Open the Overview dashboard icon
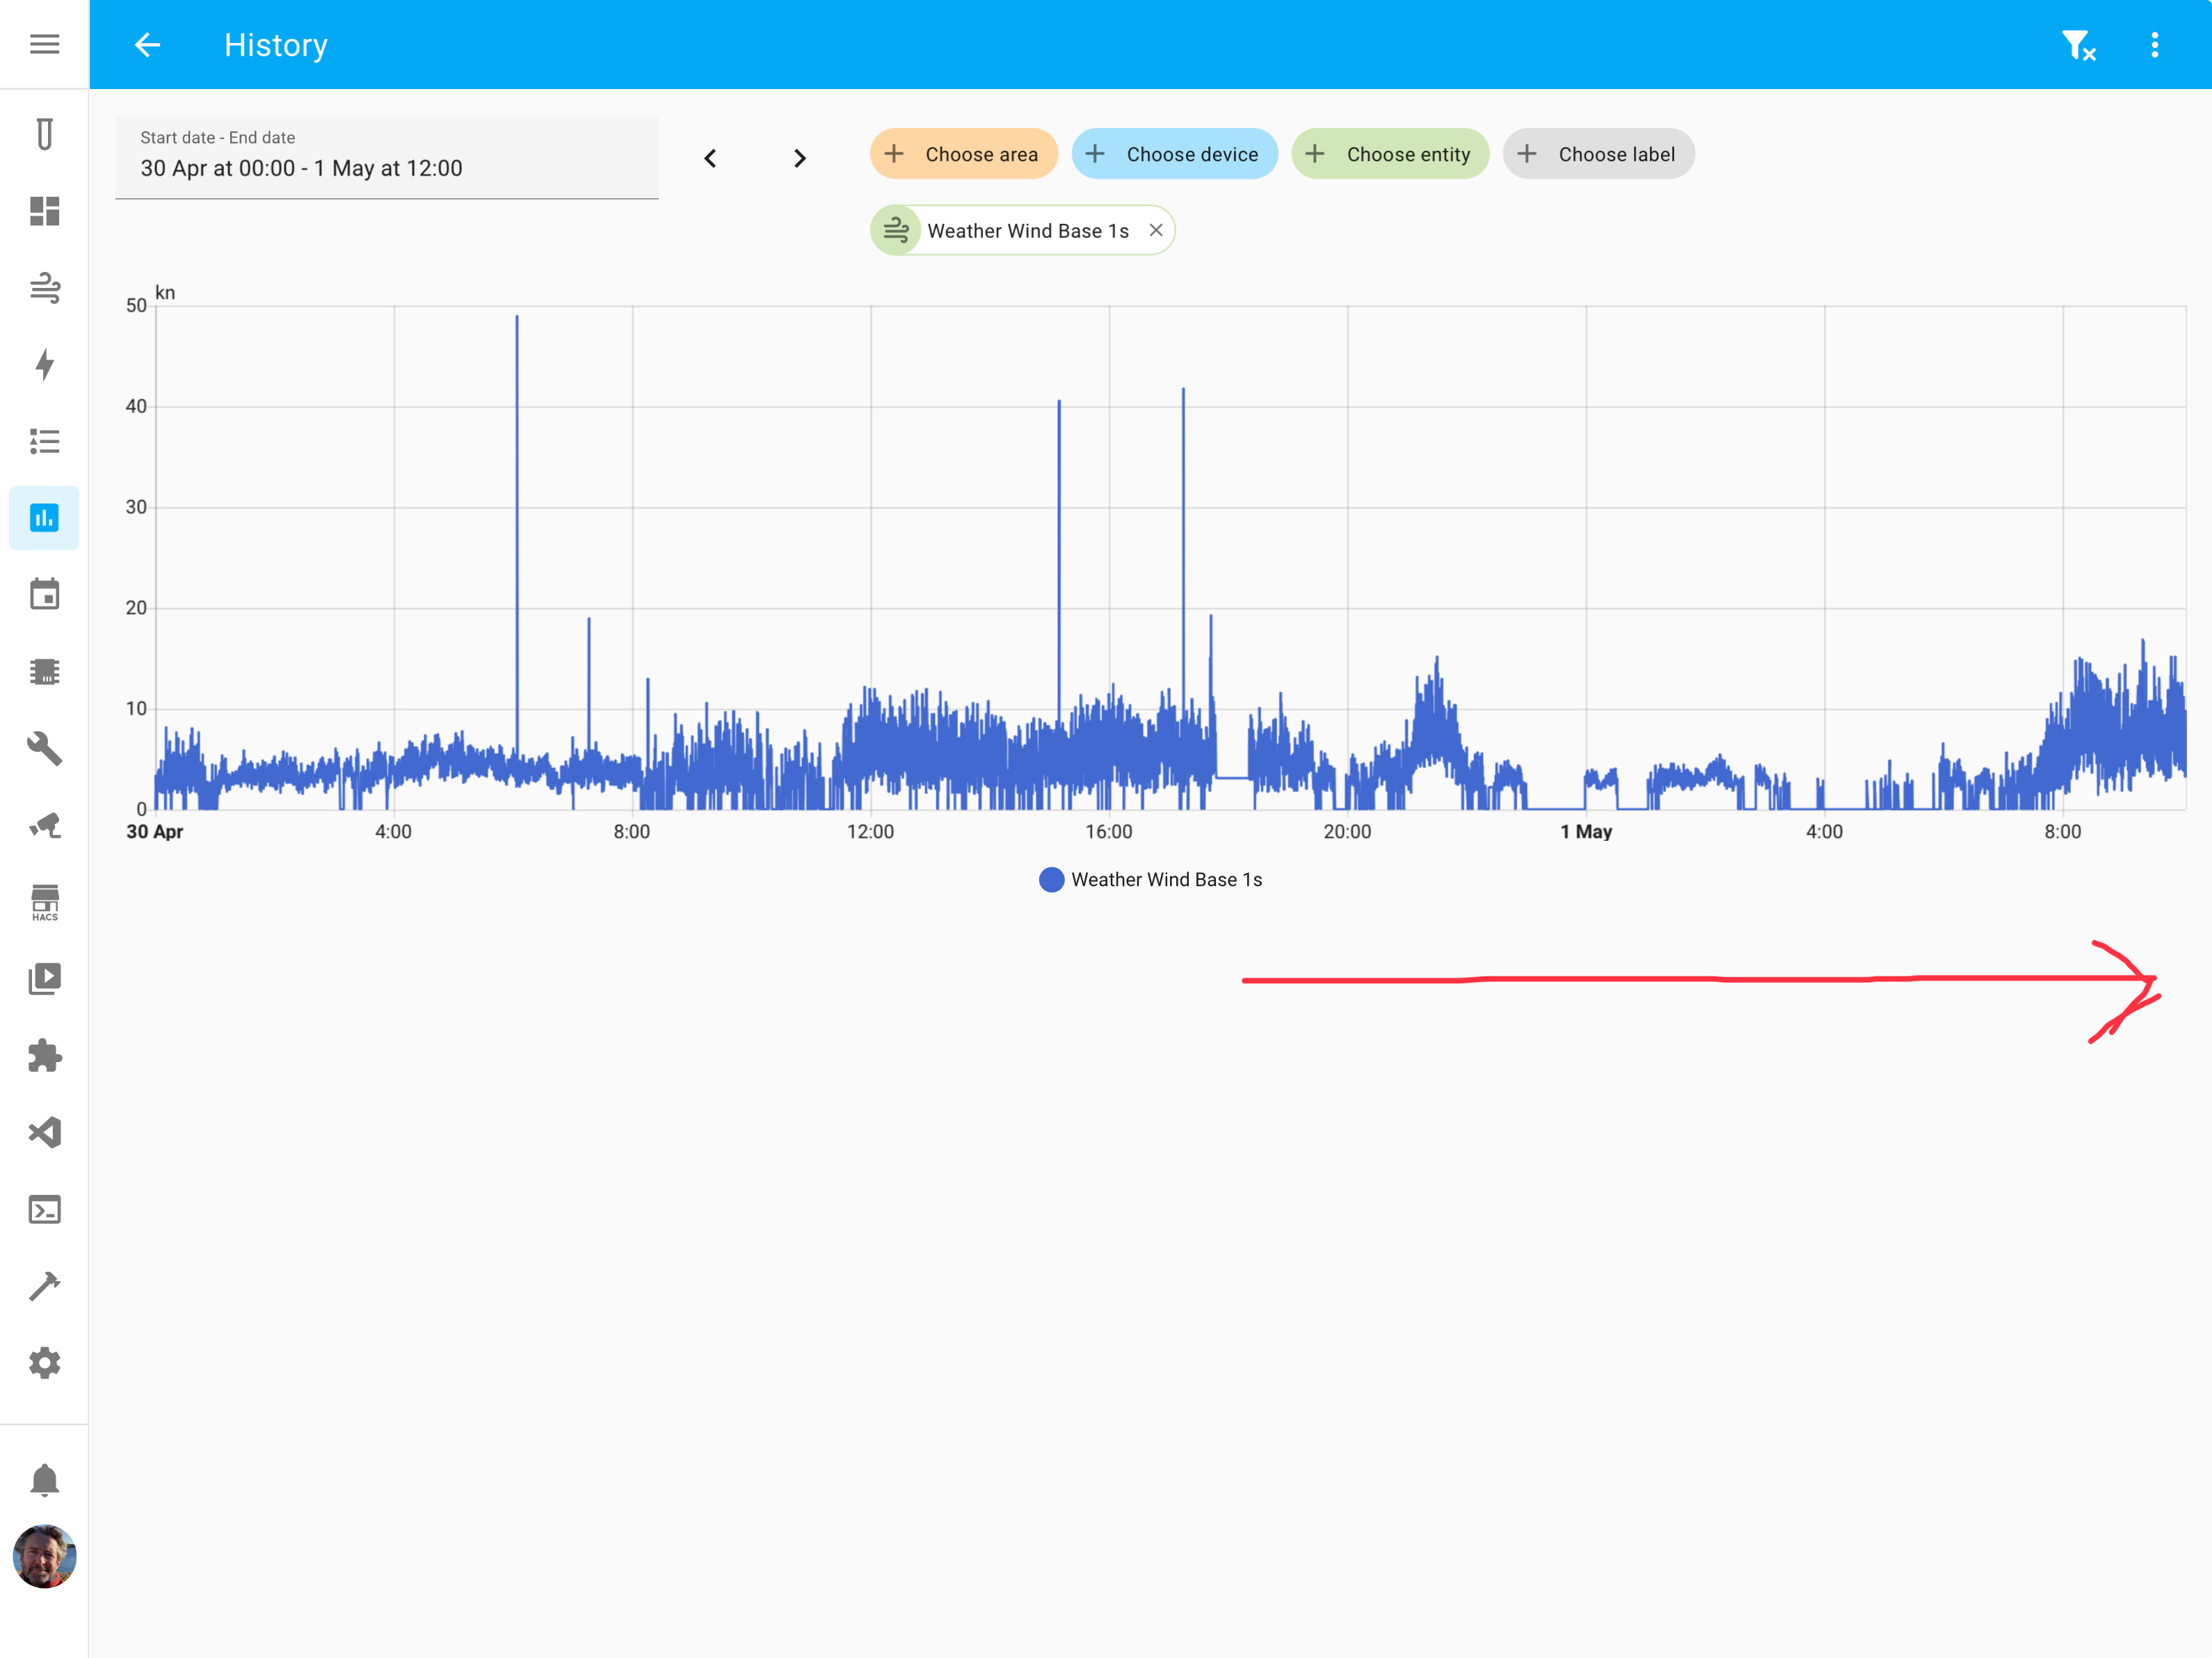 pos(44,212)
